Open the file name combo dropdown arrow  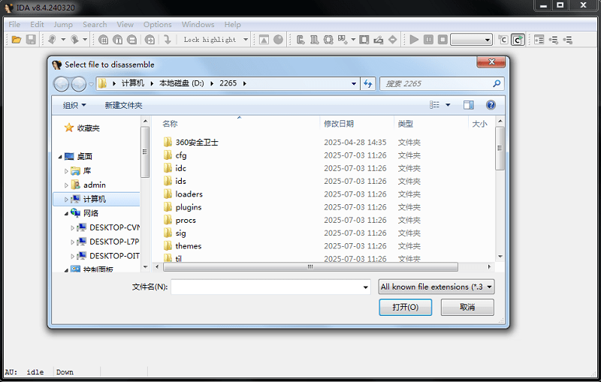click(x=365, y=287)
